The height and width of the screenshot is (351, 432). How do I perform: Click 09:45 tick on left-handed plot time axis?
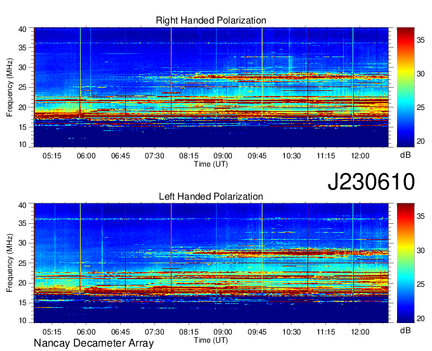[x=257, y=331]
